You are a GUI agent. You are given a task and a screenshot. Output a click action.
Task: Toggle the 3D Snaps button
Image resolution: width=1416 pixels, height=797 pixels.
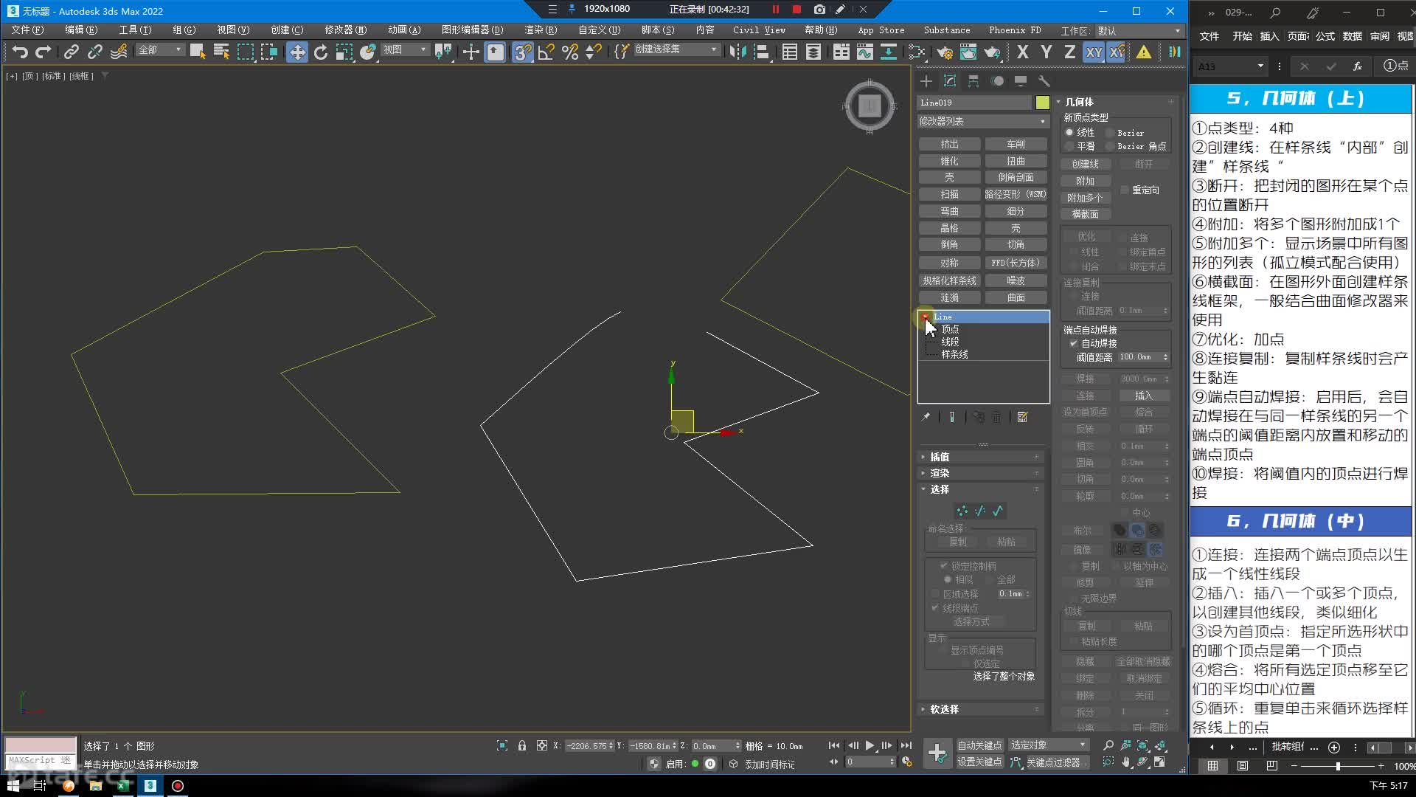click(x=523, y=52)
